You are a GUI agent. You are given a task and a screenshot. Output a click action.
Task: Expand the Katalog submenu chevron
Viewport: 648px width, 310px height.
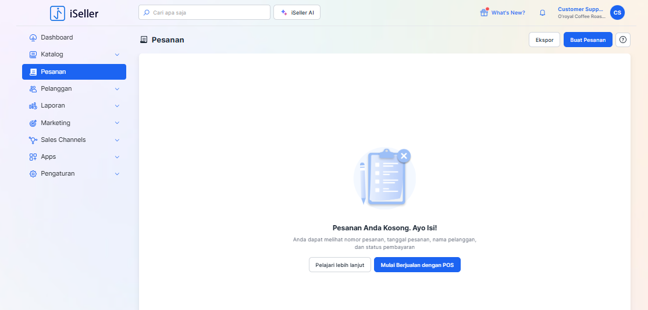coord(117,55)
